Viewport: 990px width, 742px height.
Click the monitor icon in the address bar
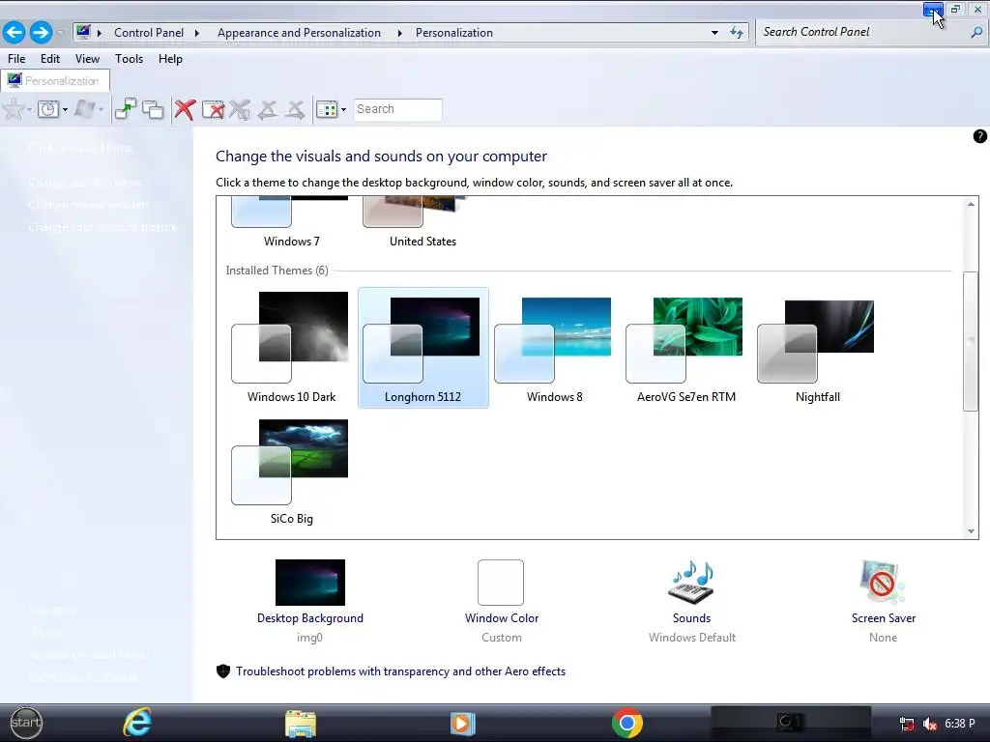[x=83, y=32]
